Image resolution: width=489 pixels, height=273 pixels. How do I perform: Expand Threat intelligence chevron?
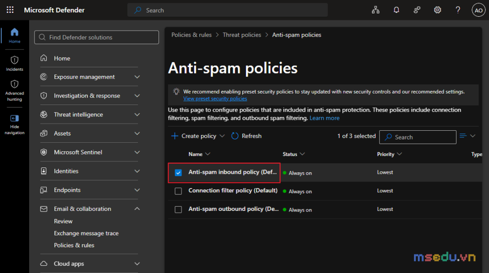(x=137, y=115)
